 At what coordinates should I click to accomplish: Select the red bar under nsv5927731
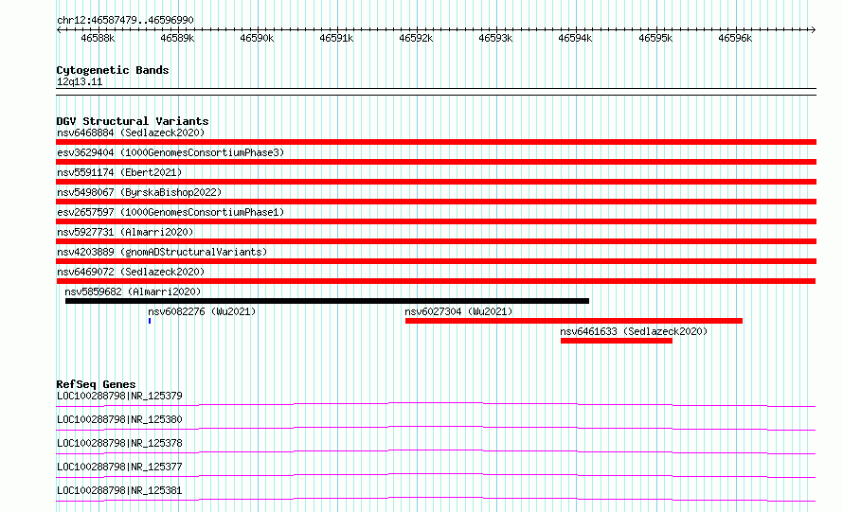click(436, 241)
